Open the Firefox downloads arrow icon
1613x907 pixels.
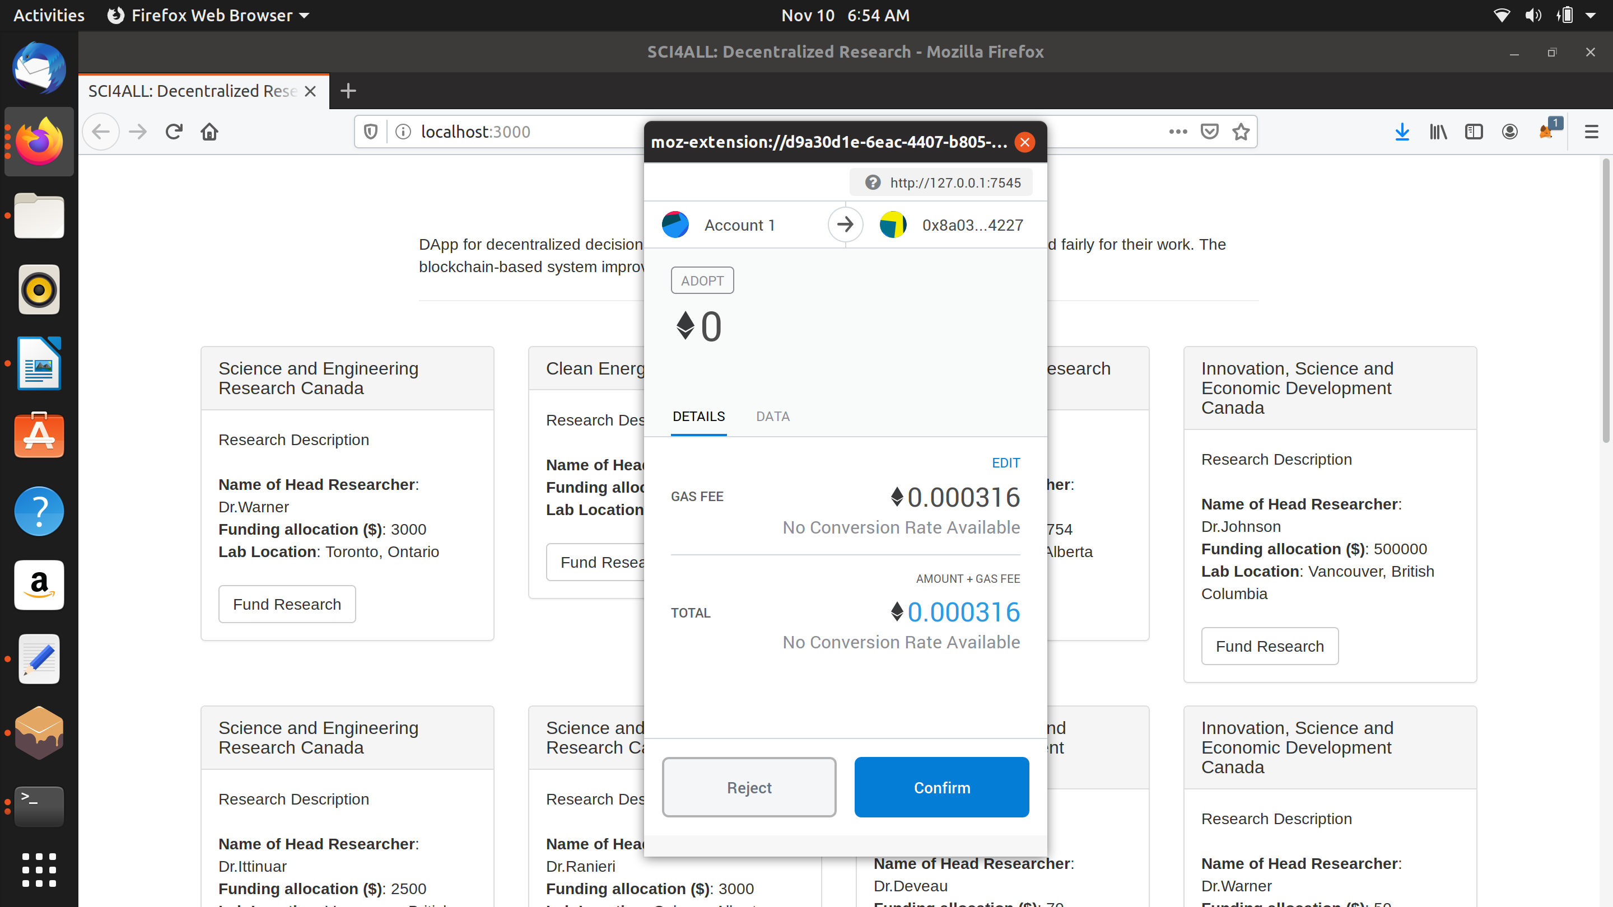pyautogui.click(x=1402, y=132)
